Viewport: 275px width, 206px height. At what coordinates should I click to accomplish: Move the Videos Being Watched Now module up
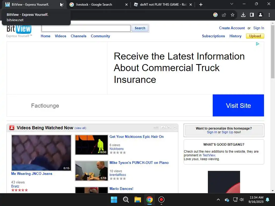tap(163, 127)
